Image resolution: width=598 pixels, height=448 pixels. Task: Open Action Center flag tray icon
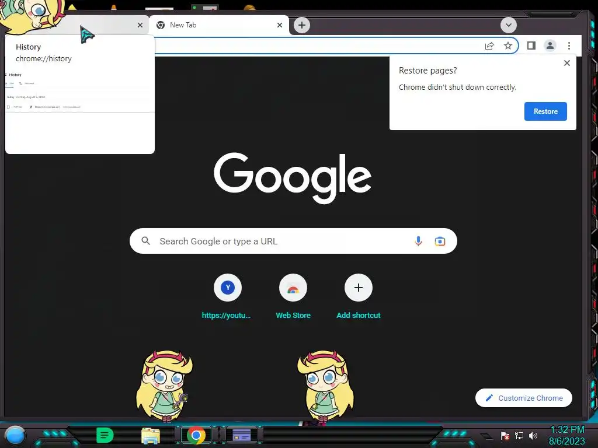505,435
